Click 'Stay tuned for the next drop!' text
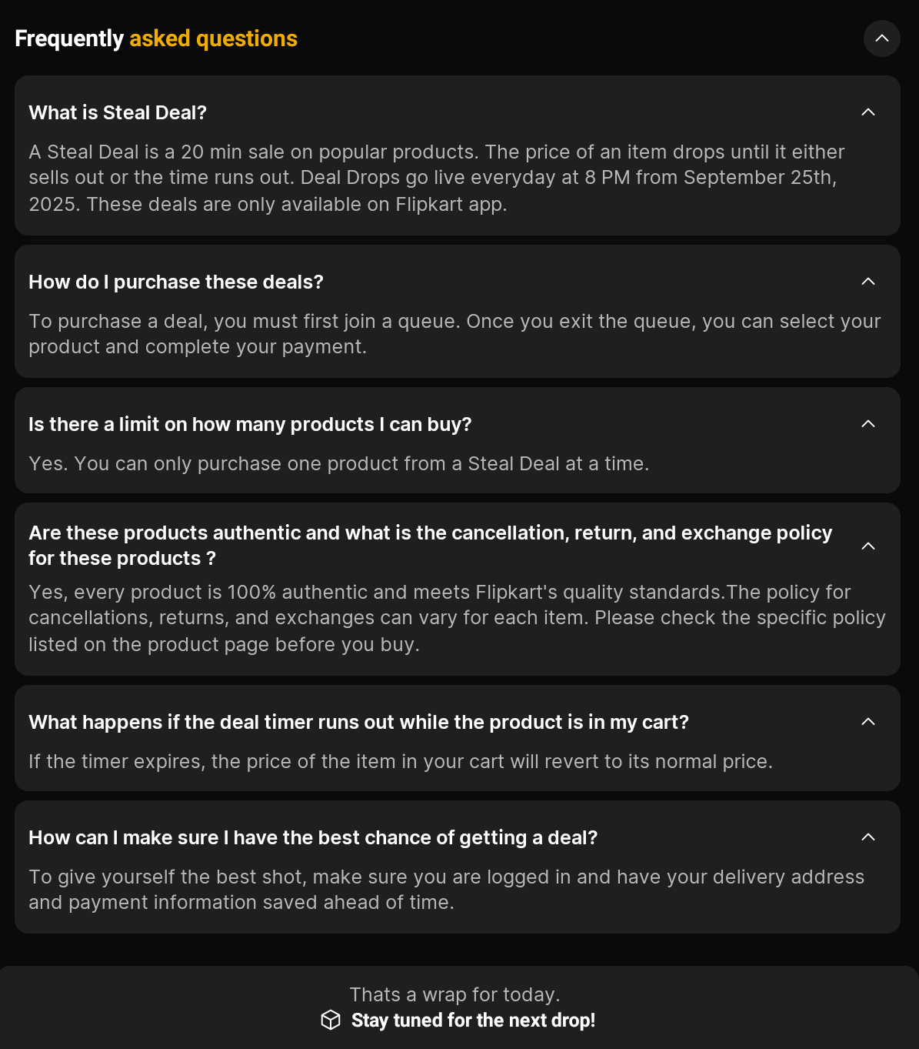 coord(473,1020)
